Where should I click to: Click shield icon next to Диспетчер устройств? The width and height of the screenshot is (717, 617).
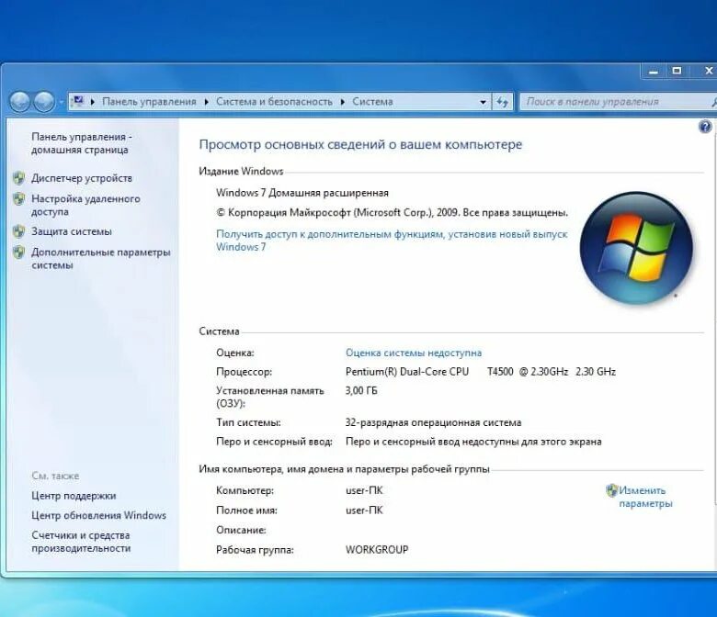point(19,178)
